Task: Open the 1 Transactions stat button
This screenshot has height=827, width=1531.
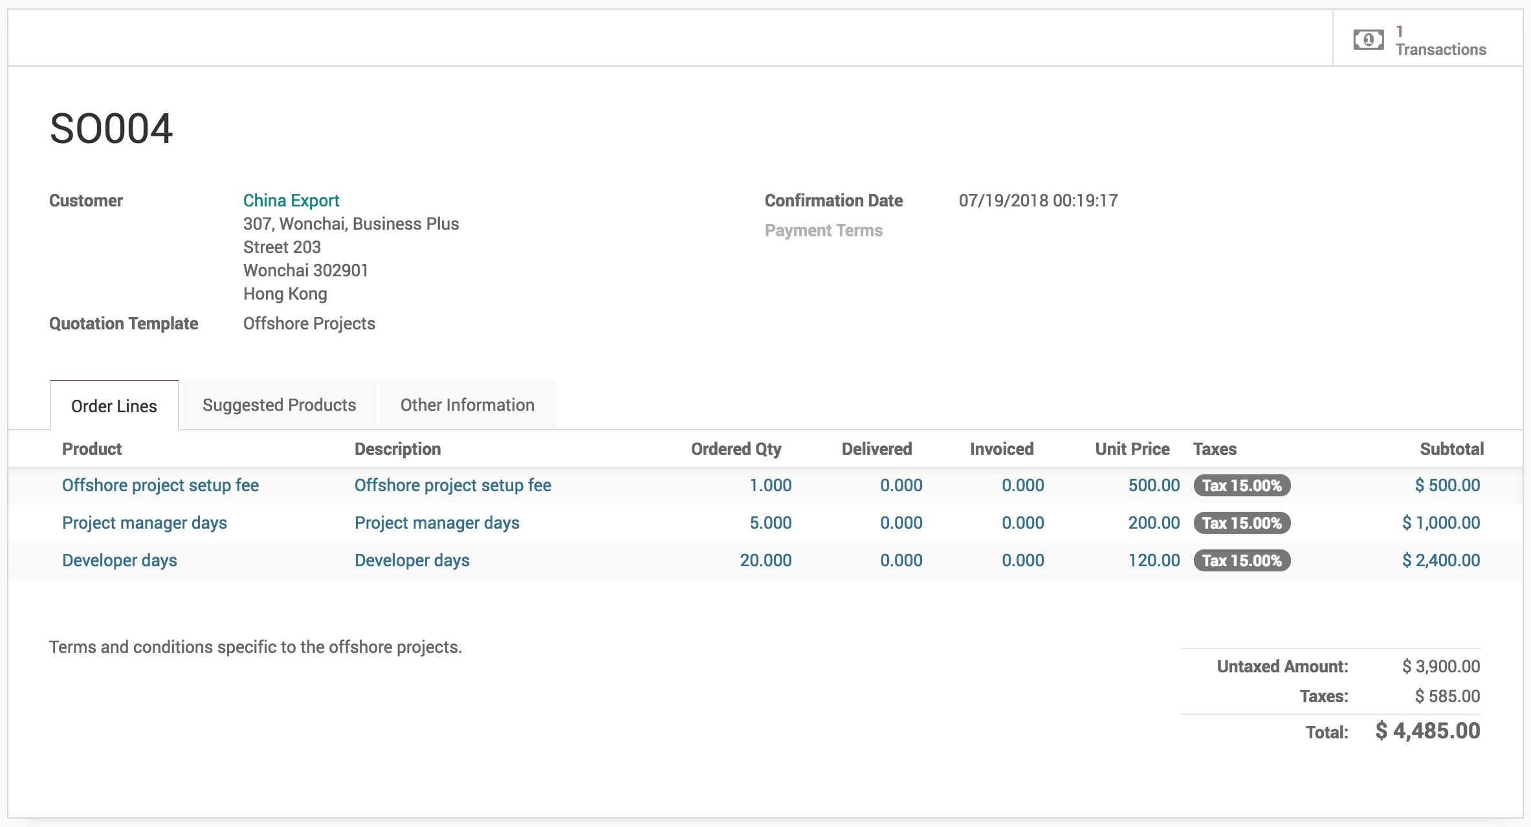Action: coord(1439,40)
